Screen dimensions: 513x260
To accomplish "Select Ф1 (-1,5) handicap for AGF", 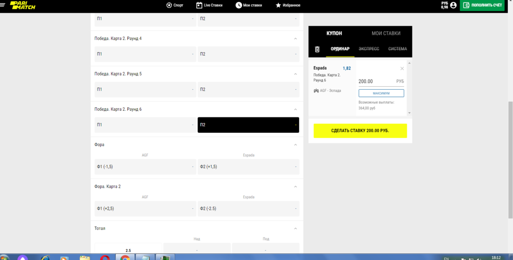I will point(145,167).
